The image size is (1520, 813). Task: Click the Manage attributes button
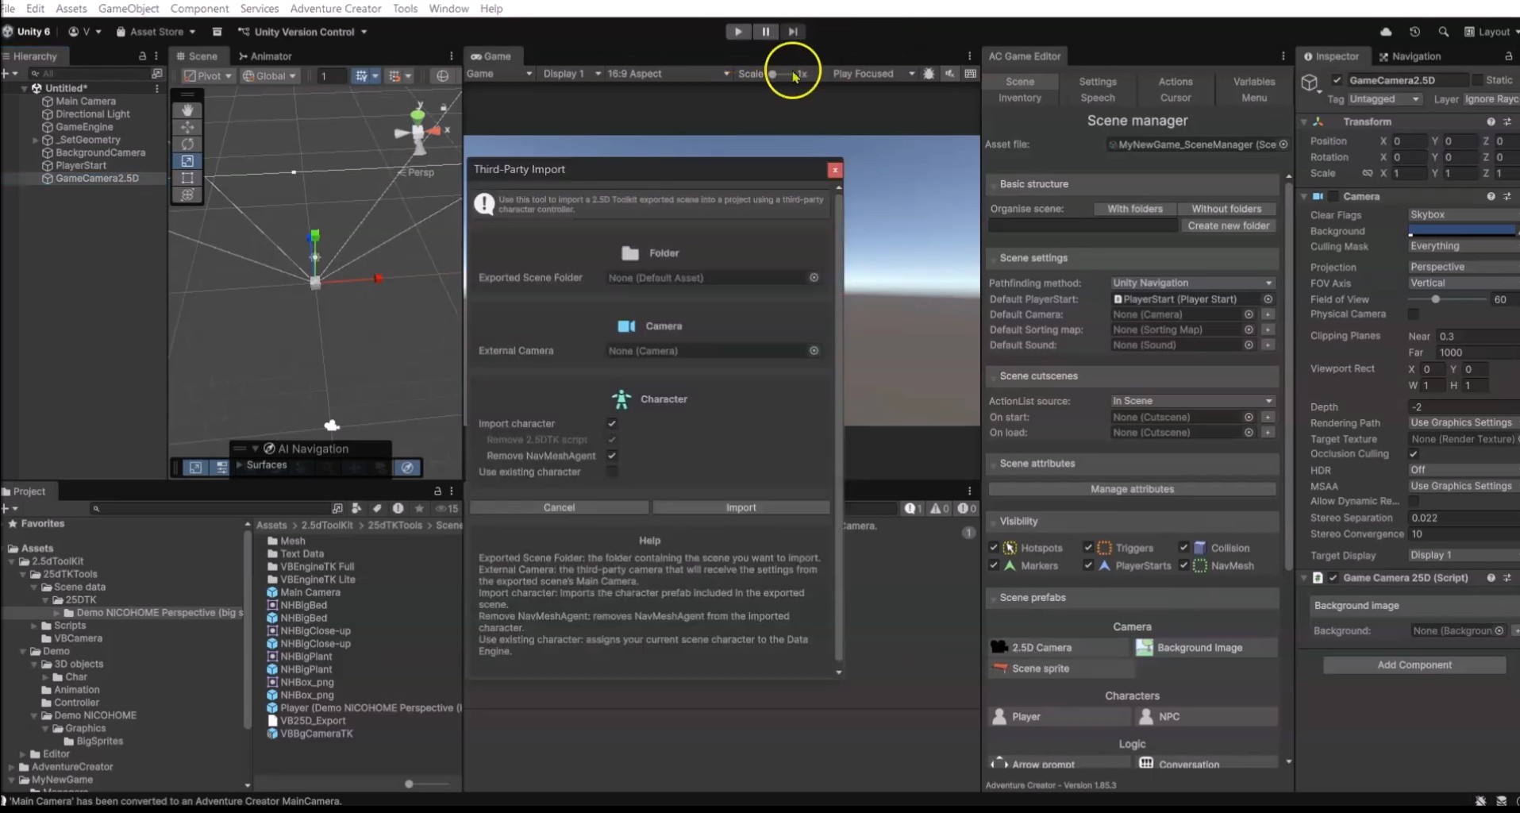[1131, 489]
